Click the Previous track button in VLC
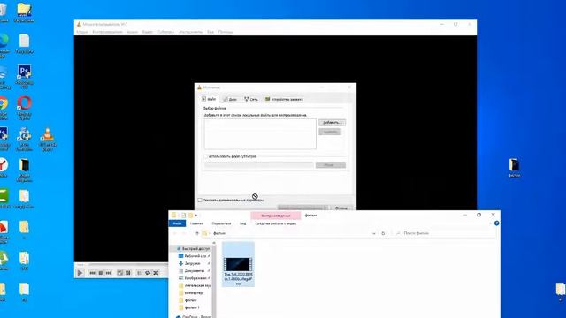The image size is (566, 318). click(x=92, y=273)
